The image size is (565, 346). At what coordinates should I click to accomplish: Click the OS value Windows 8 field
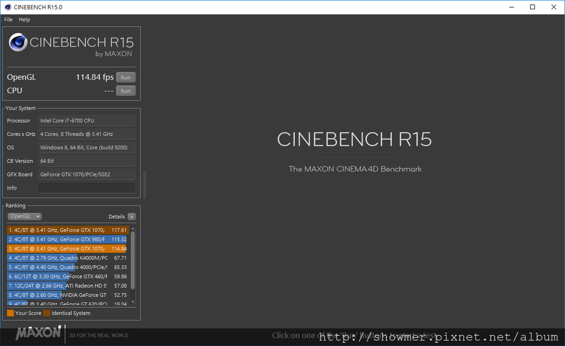87,148
